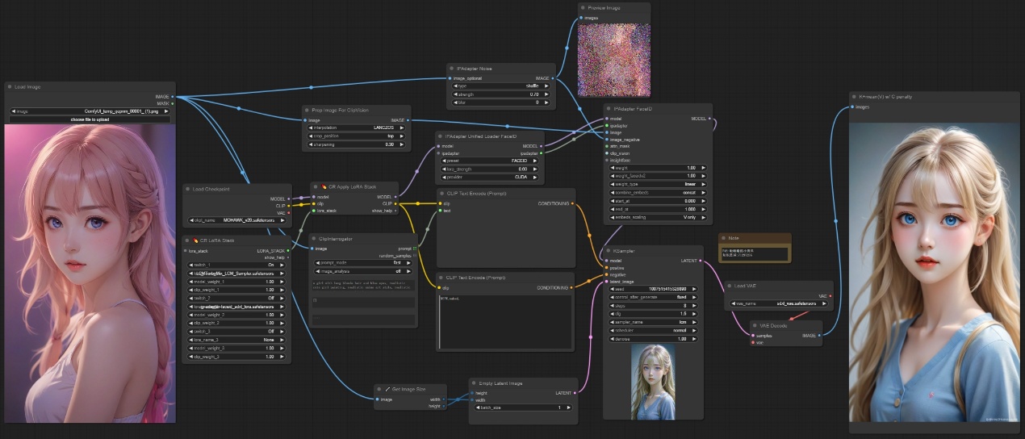Collapse the Load Checkpoint node via its title dot

coord(187,189)
